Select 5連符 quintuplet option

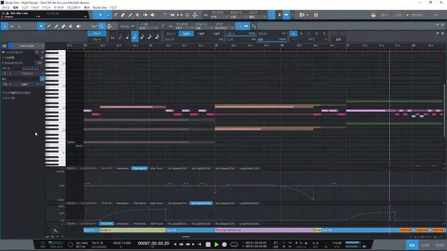pyautogui.click(x=201, y=33)
